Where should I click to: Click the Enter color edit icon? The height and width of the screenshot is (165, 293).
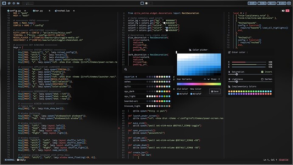pyautogui.click(x=229, y=52)
